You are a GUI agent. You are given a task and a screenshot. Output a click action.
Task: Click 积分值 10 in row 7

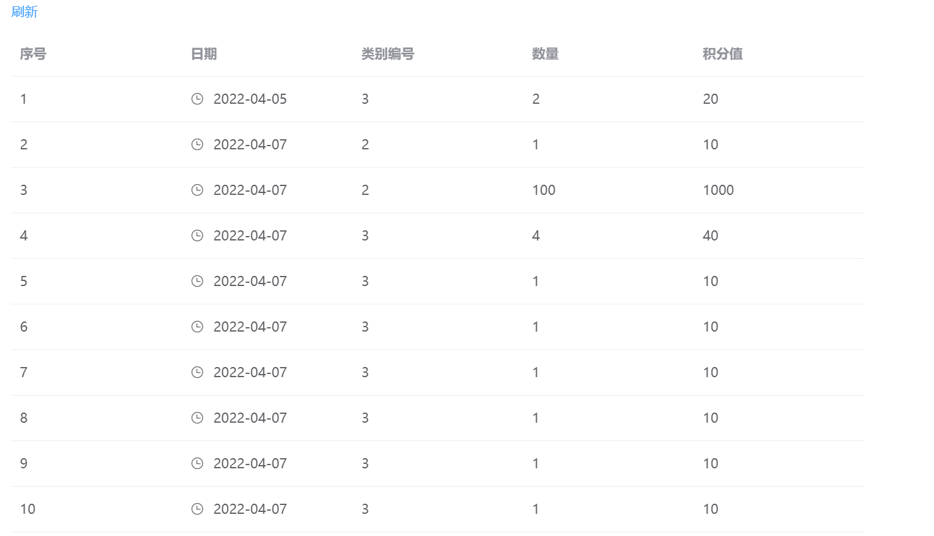[711, 372]
